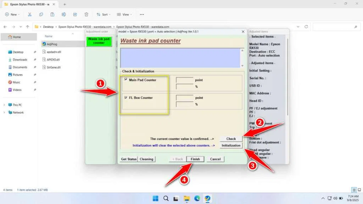The height and width of the screenshot is (204, 363).
Task: Expand the This PC tree node
Action: [x=4, y=105]
